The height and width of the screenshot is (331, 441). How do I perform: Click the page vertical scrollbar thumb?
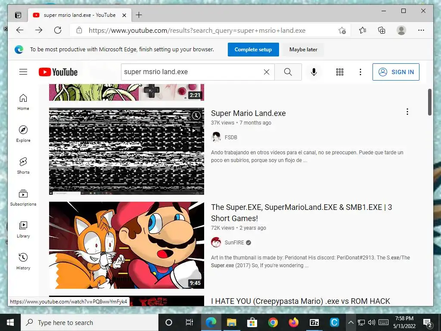click(430, 102)
